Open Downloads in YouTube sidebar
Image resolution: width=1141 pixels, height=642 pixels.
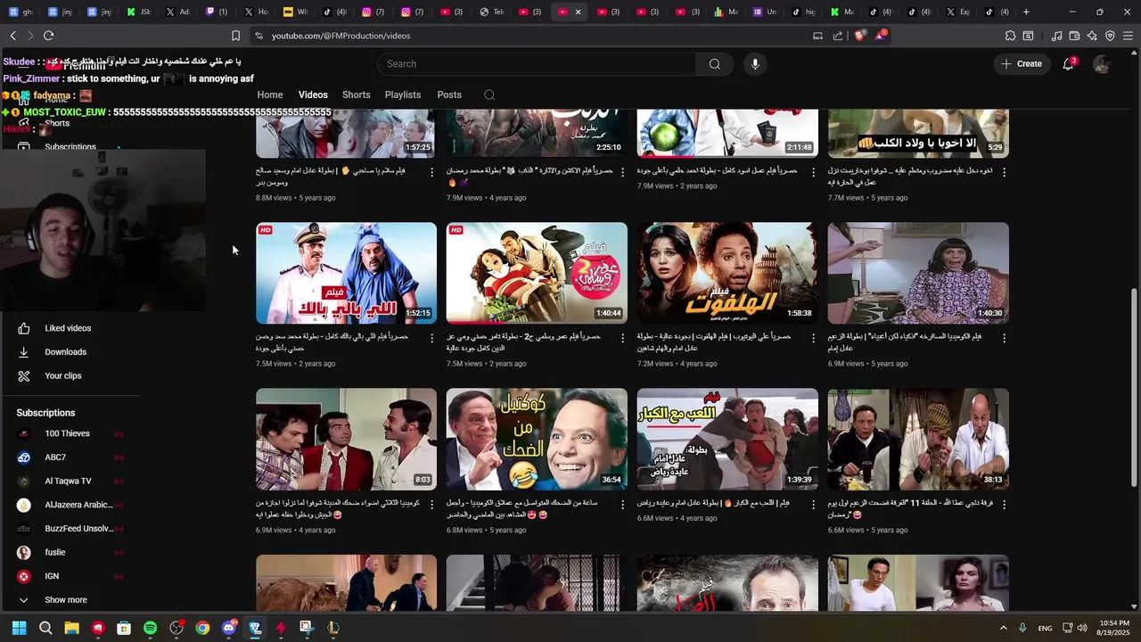(x=68, y=352)
